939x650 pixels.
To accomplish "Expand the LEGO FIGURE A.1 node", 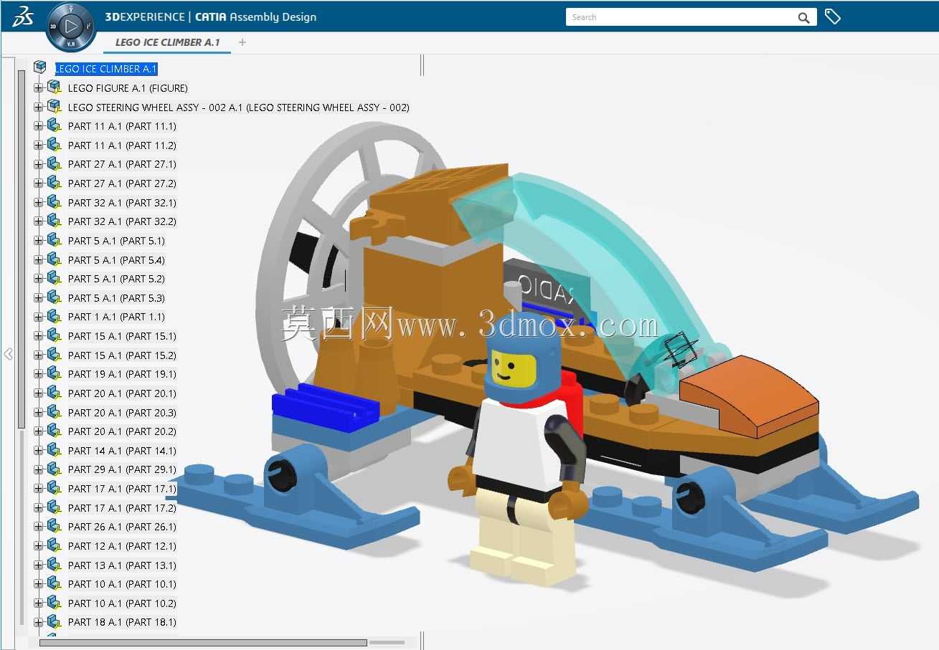I will [x=39, y=88].
